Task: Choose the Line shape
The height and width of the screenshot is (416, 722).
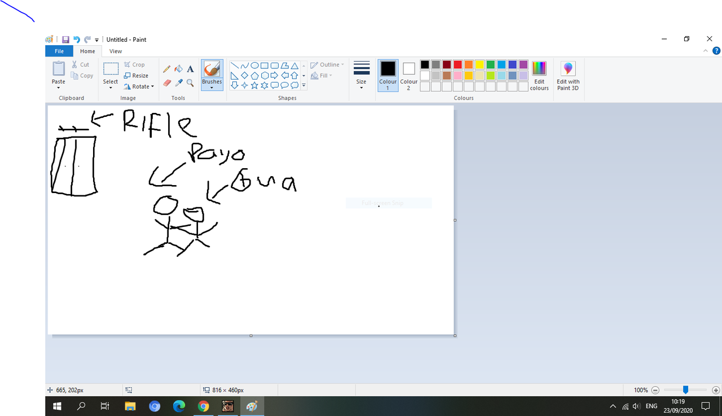Action: [x=235, y=65]
